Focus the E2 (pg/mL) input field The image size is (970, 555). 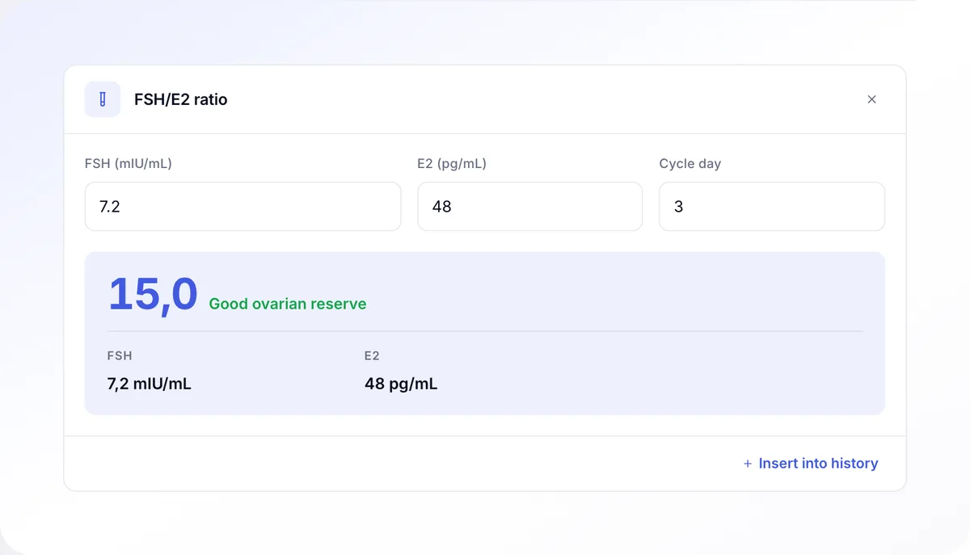530,207
